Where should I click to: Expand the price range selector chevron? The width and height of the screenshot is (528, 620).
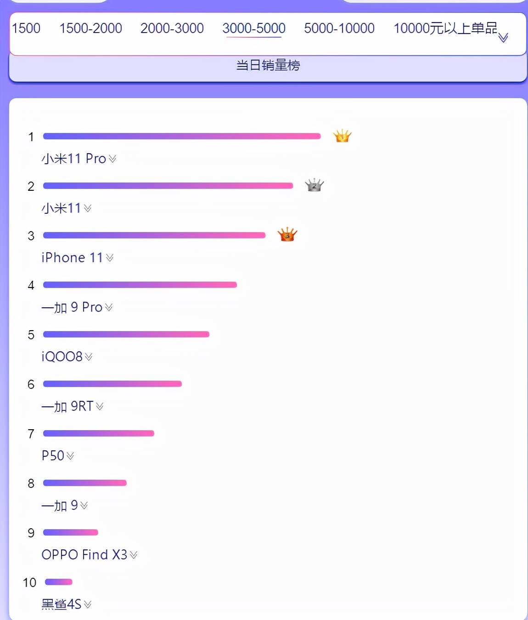[x=503, y=38]
